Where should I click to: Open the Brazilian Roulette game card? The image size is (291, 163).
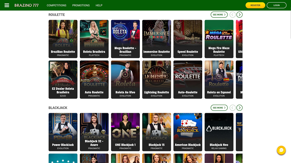tap(63, 39)
